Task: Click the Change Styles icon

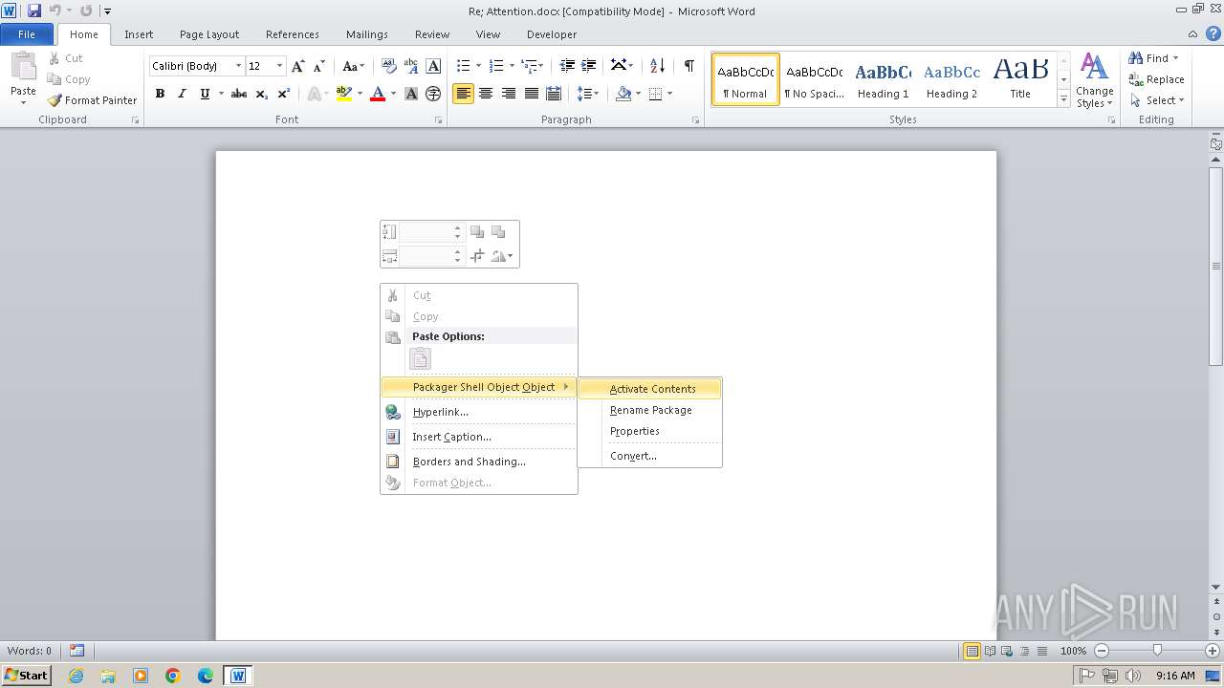Action: click(1094, 80)
